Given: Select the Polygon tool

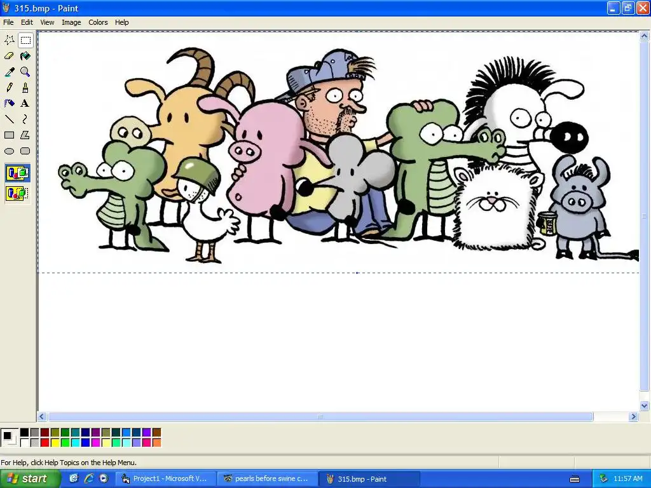Looking at the screenshot, I should pos(25,135).
